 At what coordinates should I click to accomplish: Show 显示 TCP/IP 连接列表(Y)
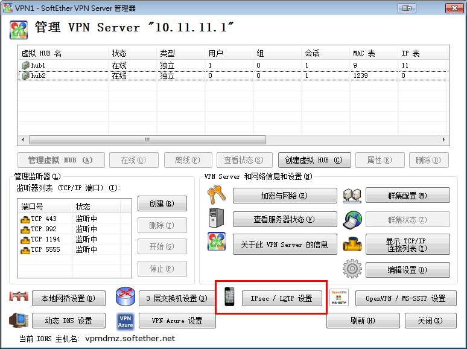(407, 245)
